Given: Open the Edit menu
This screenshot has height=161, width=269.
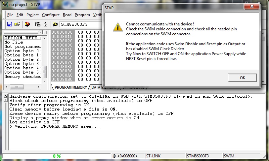Looking at the screenshot, I should click(20, 15).
